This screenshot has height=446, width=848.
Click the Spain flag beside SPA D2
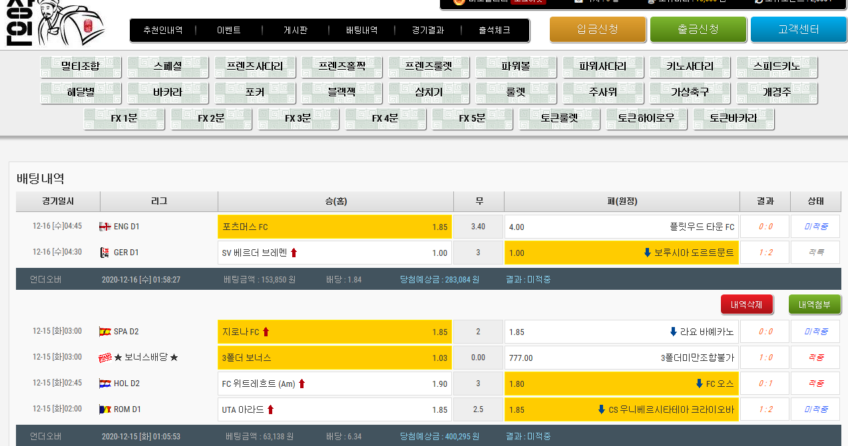click(105, 332)
